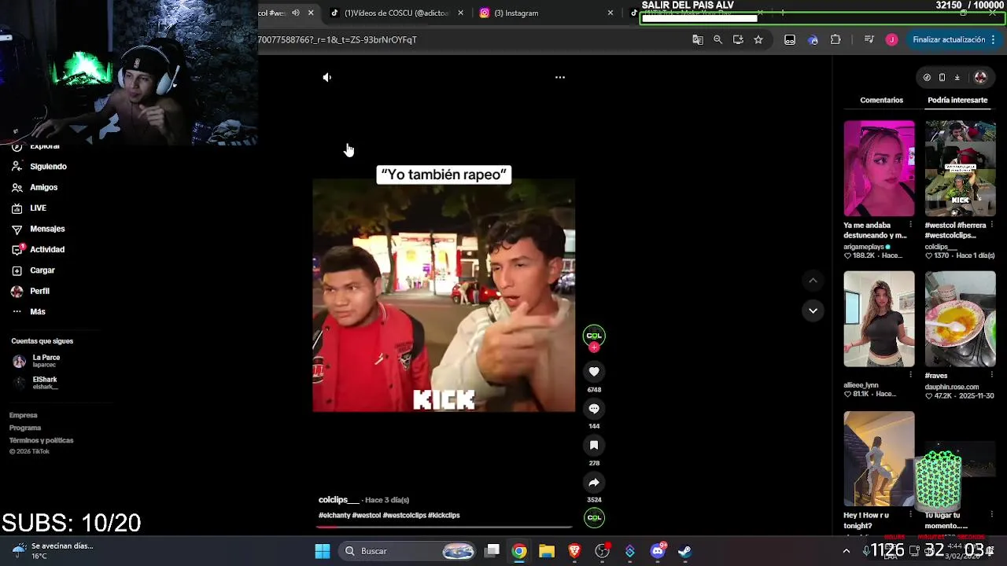Close the Vídeos de COSCU tab
The height and width of the screenshot is (566, 1007).
[x=461, y=13]
